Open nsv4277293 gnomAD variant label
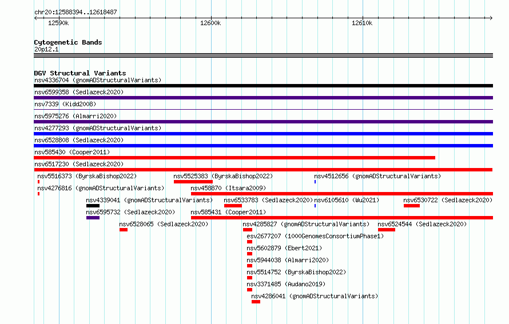The image size is (509, 324). (x=98, y=128)
